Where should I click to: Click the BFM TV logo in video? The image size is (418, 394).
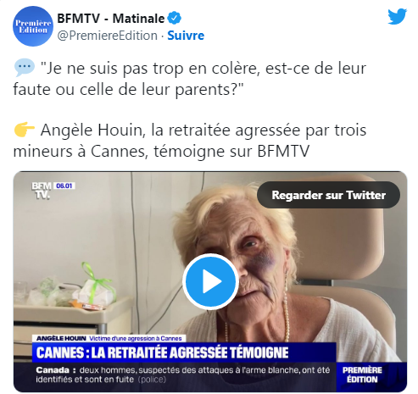[x=42, y=191]
